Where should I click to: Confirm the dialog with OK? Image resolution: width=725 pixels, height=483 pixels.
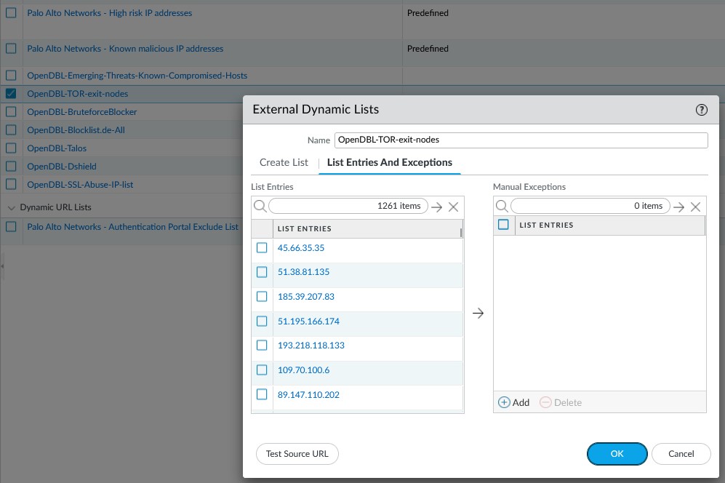617,454
